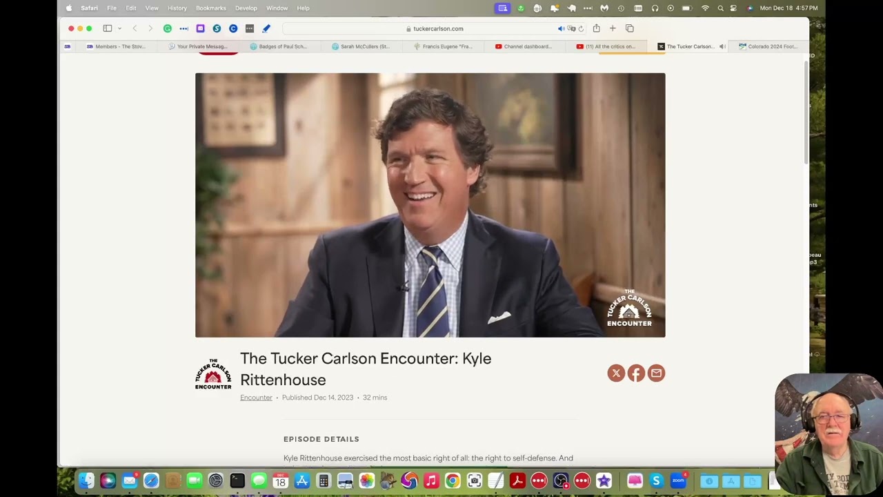This screenshot has width=883, height=497.
Task: Share episode on X
Action: [x=616, y=373]
